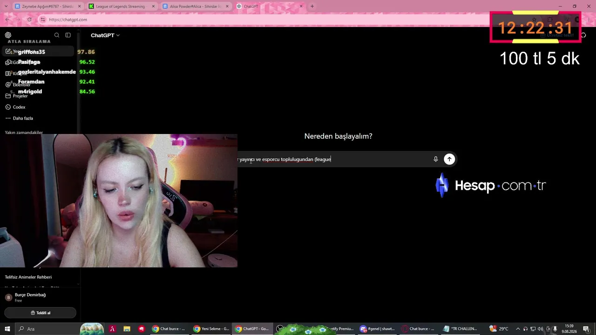596x335 pixels.
Task: Open the red A app on the taskbar
Action: pyautogui.click(x=112, y=329)
